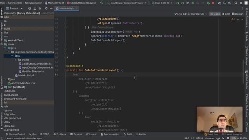Click the line:column position 54:5 in status bar
The image size is (249, 140).
coord(187,138)
